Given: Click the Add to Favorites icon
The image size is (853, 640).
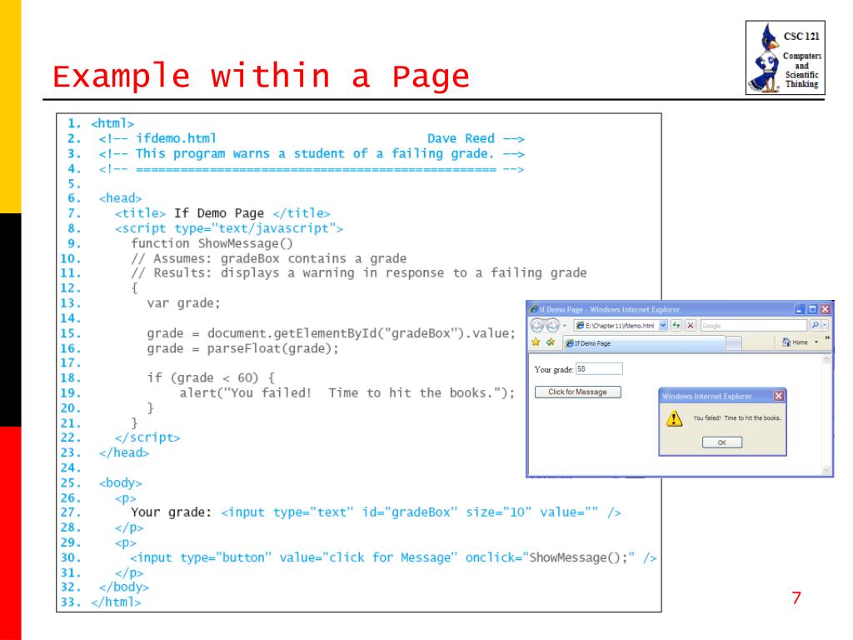Looking at the screenshot, I should coord(551,342).
